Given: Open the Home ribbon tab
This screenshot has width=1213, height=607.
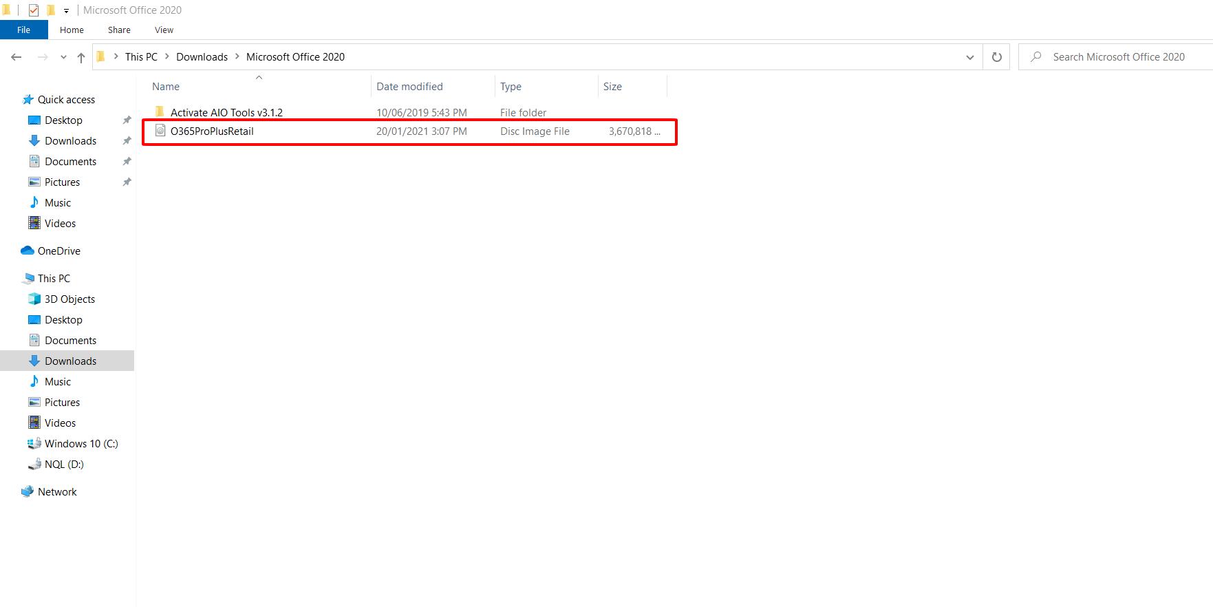Looking at the screenshot, I should click(x=72, y=30).
